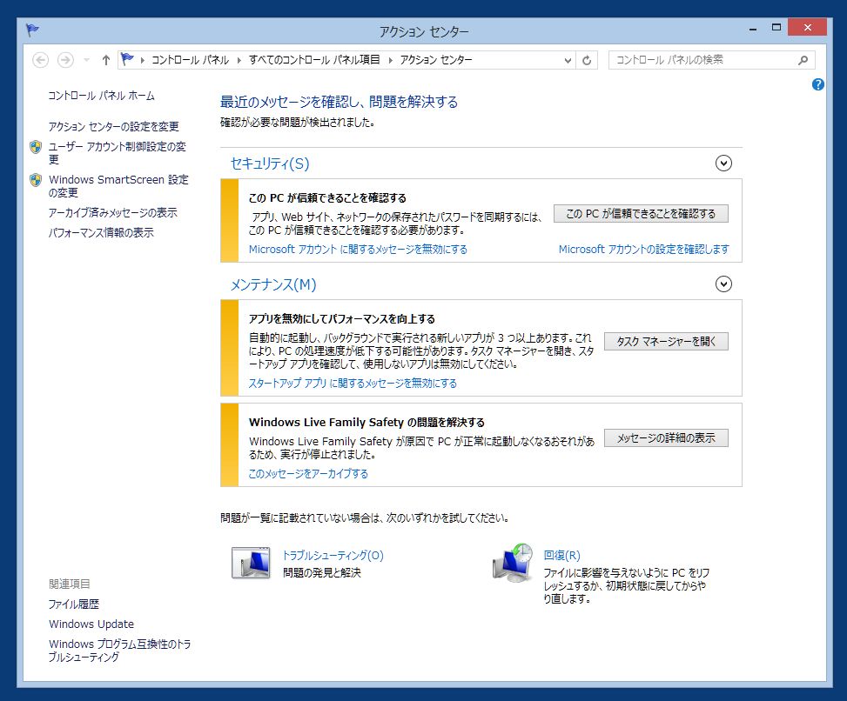Open 回復(R) link

coord(561,555)
